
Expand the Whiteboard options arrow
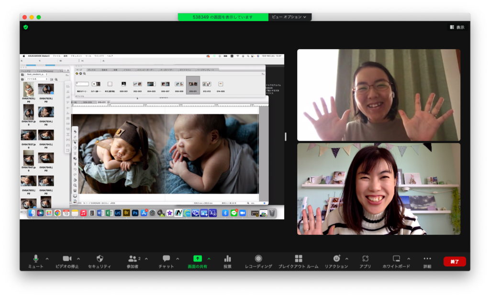pyautogui.click(x=409, y=259)
